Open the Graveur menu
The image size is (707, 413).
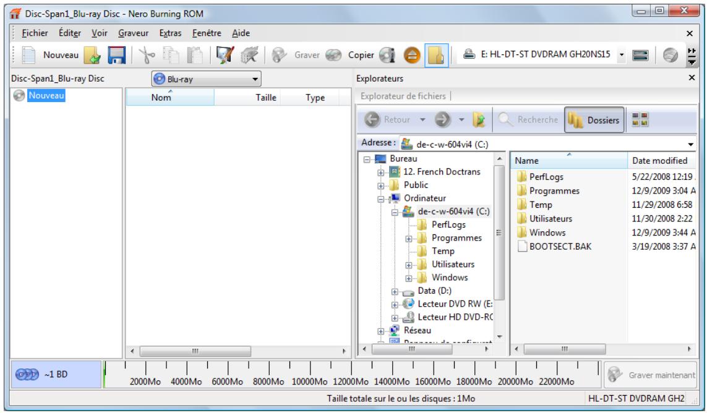133,33
